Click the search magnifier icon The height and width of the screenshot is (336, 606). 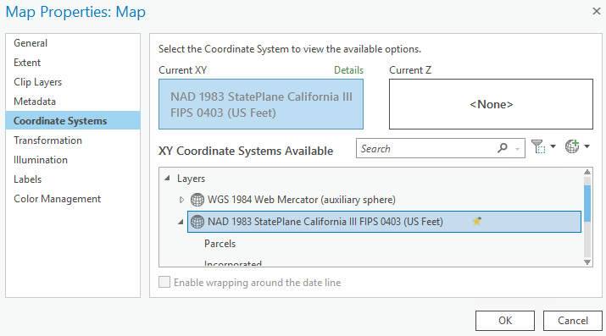click(503, 148)
